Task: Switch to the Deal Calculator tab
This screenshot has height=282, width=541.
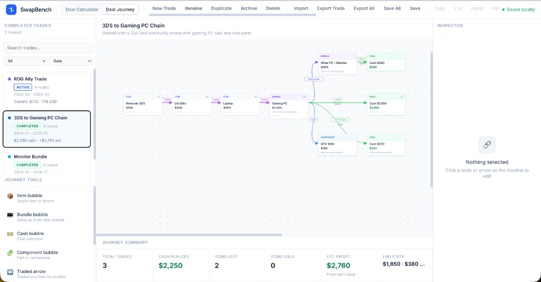Action: [82, 10]
